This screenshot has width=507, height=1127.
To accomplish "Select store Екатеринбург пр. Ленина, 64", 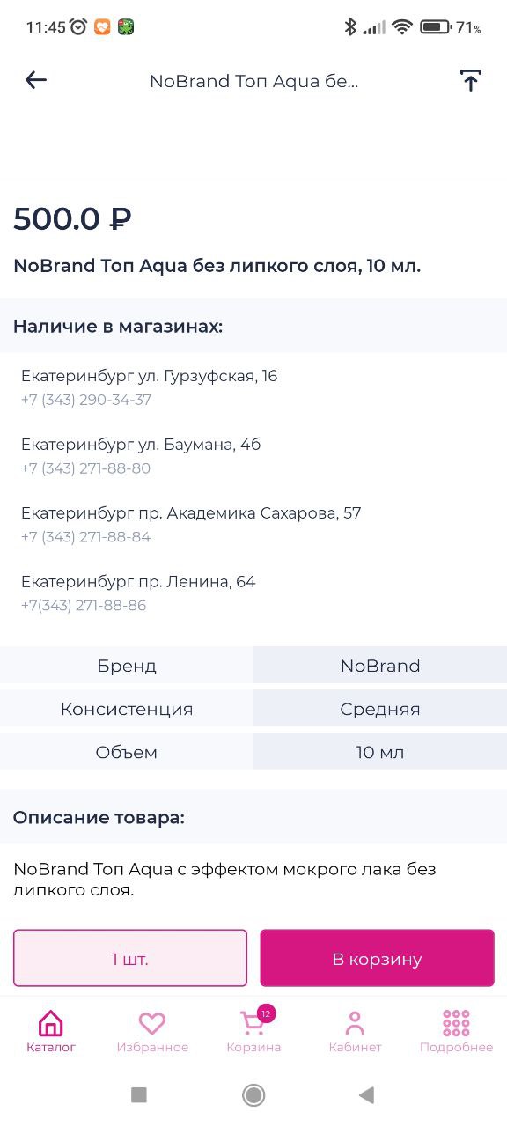I will [x=138, y=582].
